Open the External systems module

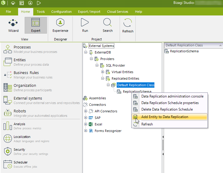tap(41, 100)
